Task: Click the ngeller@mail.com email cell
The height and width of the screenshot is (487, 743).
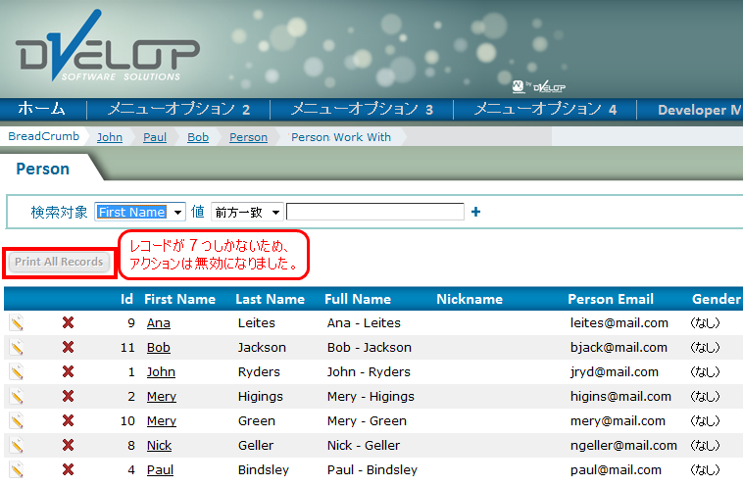Action: pos(623,446)
